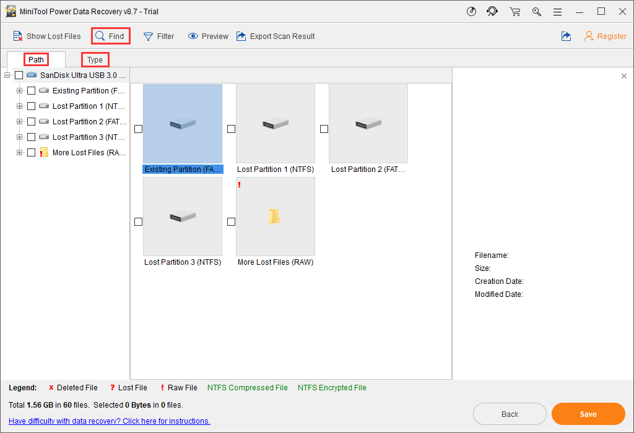Screen dimensions: 634x433
Task: Click 'NTFS Encrypted File' legend text
Action: 332,388
